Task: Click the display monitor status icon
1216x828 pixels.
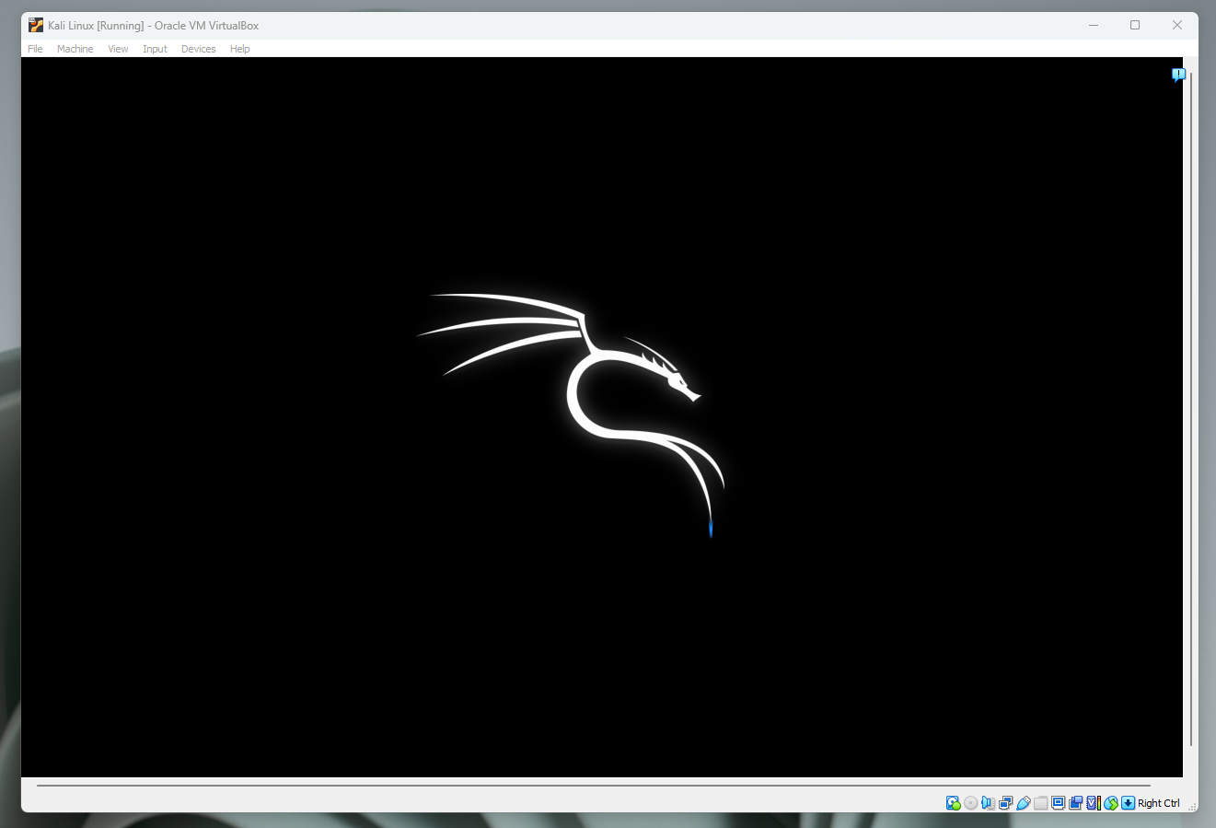Action: point(1058,803)
